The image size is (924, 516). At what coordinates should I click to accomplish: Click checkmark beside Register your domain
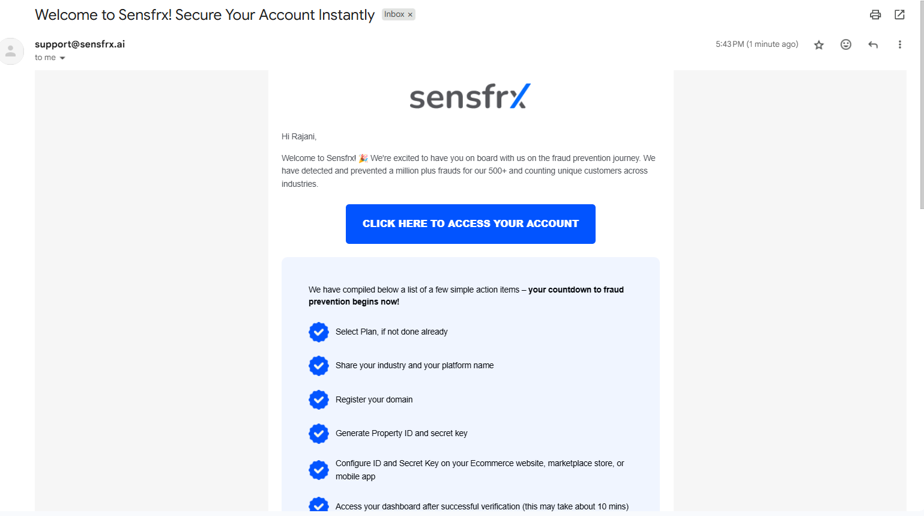(319, 399)
